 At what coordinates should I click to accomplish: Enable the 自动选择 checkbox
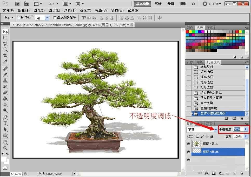tap(18, 18)
